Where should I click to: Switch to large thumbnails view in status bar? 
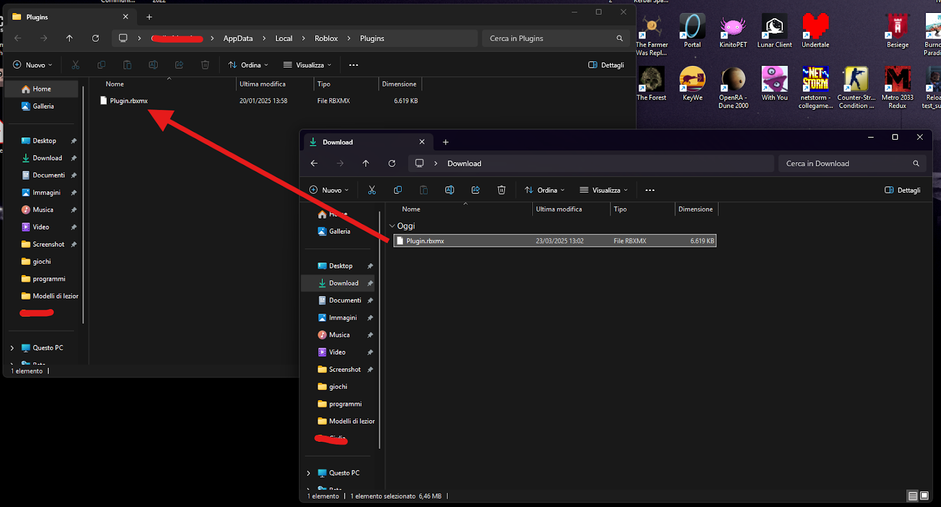point(924,496)
